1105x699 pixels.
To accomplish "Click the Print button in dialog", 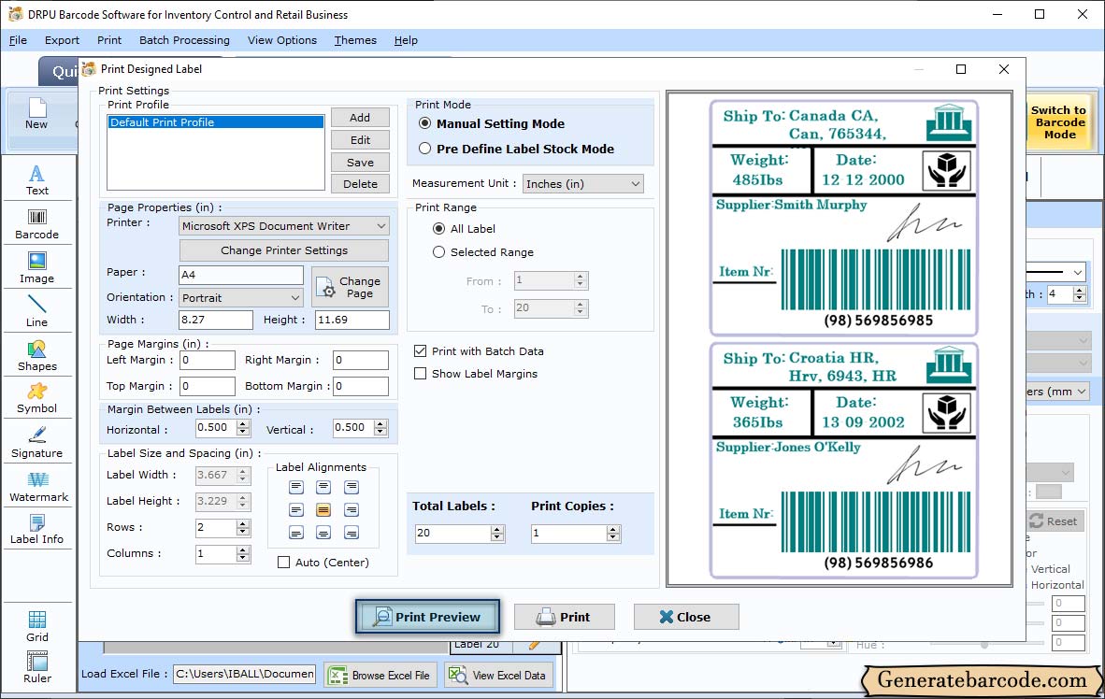I will [565, 617].
